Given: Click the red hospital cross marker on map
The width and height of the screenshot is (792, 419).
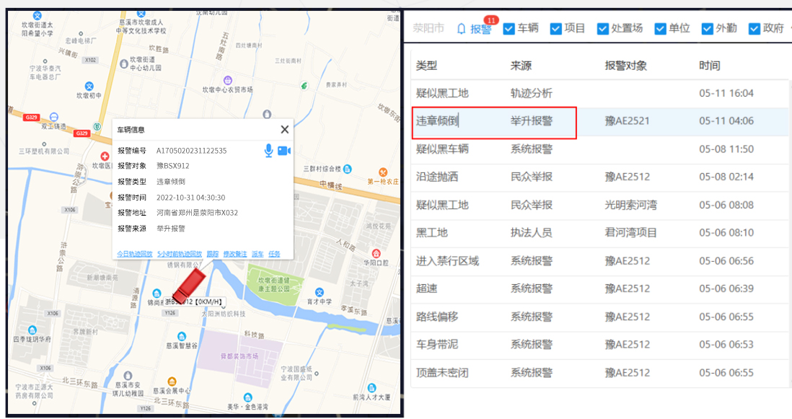Looking at the screenshot, I should click(105, 156).
